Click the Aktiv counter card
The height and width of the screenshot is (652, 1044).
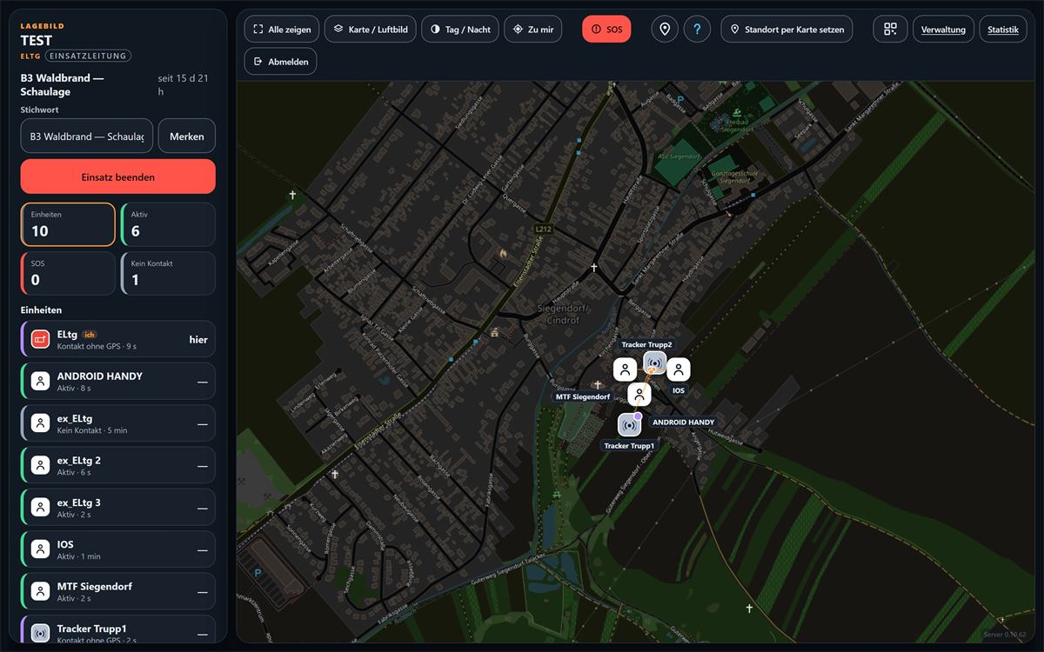click(x=168, y=224)
